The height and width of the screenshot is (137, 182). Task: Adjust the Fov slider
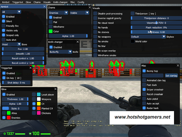click(23, 49)
